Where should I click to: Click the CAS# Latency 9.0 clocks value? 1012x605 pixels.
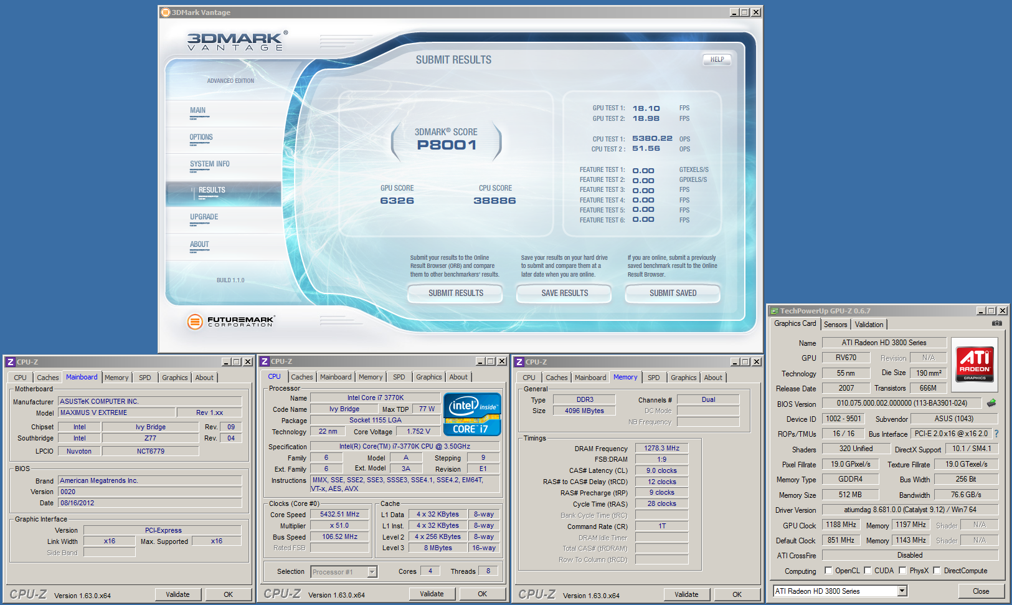coord(661,470)
